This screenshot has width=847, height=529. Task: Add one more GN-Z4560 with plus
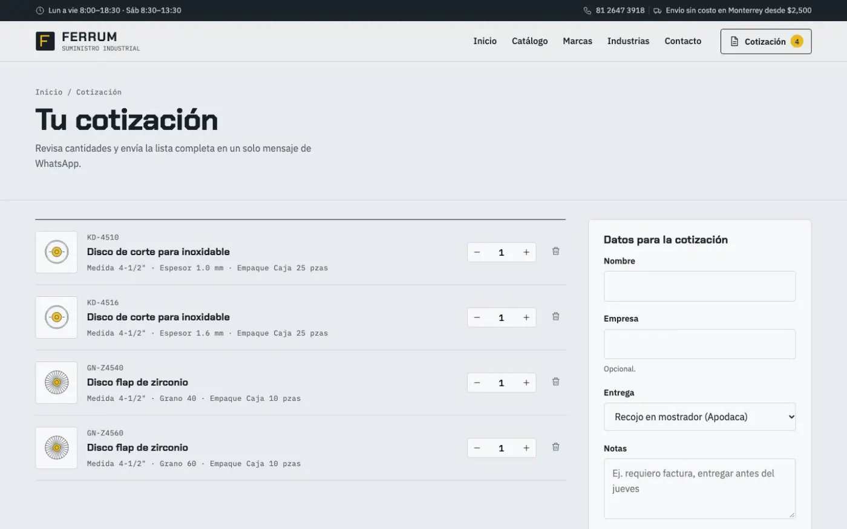pyautogui.click(x=526, y=448)
